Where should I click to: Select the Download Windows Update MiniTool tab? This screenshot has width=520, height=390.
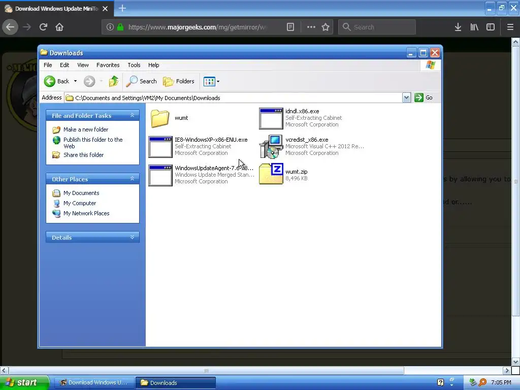(56, 9)
